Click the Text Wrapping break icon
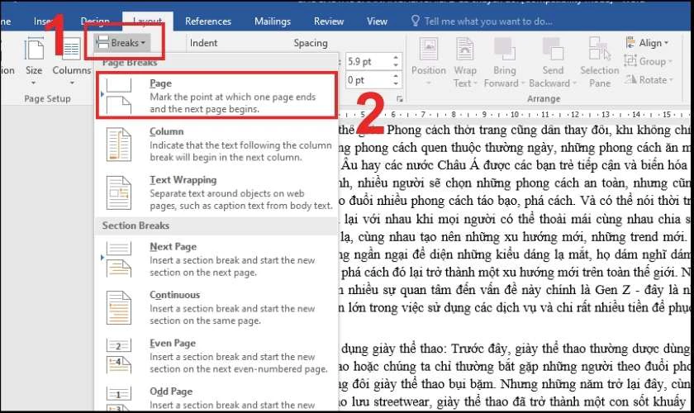The image size is (694, 413). 119,192
